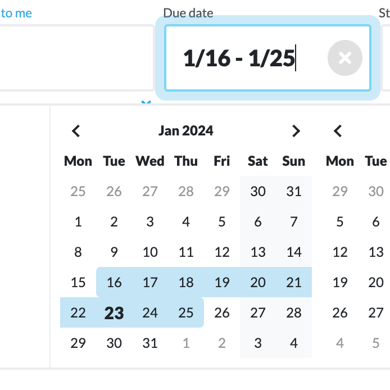Select January 16 in calendar
The height and width of the screenshot is (390, 390).
114,282
